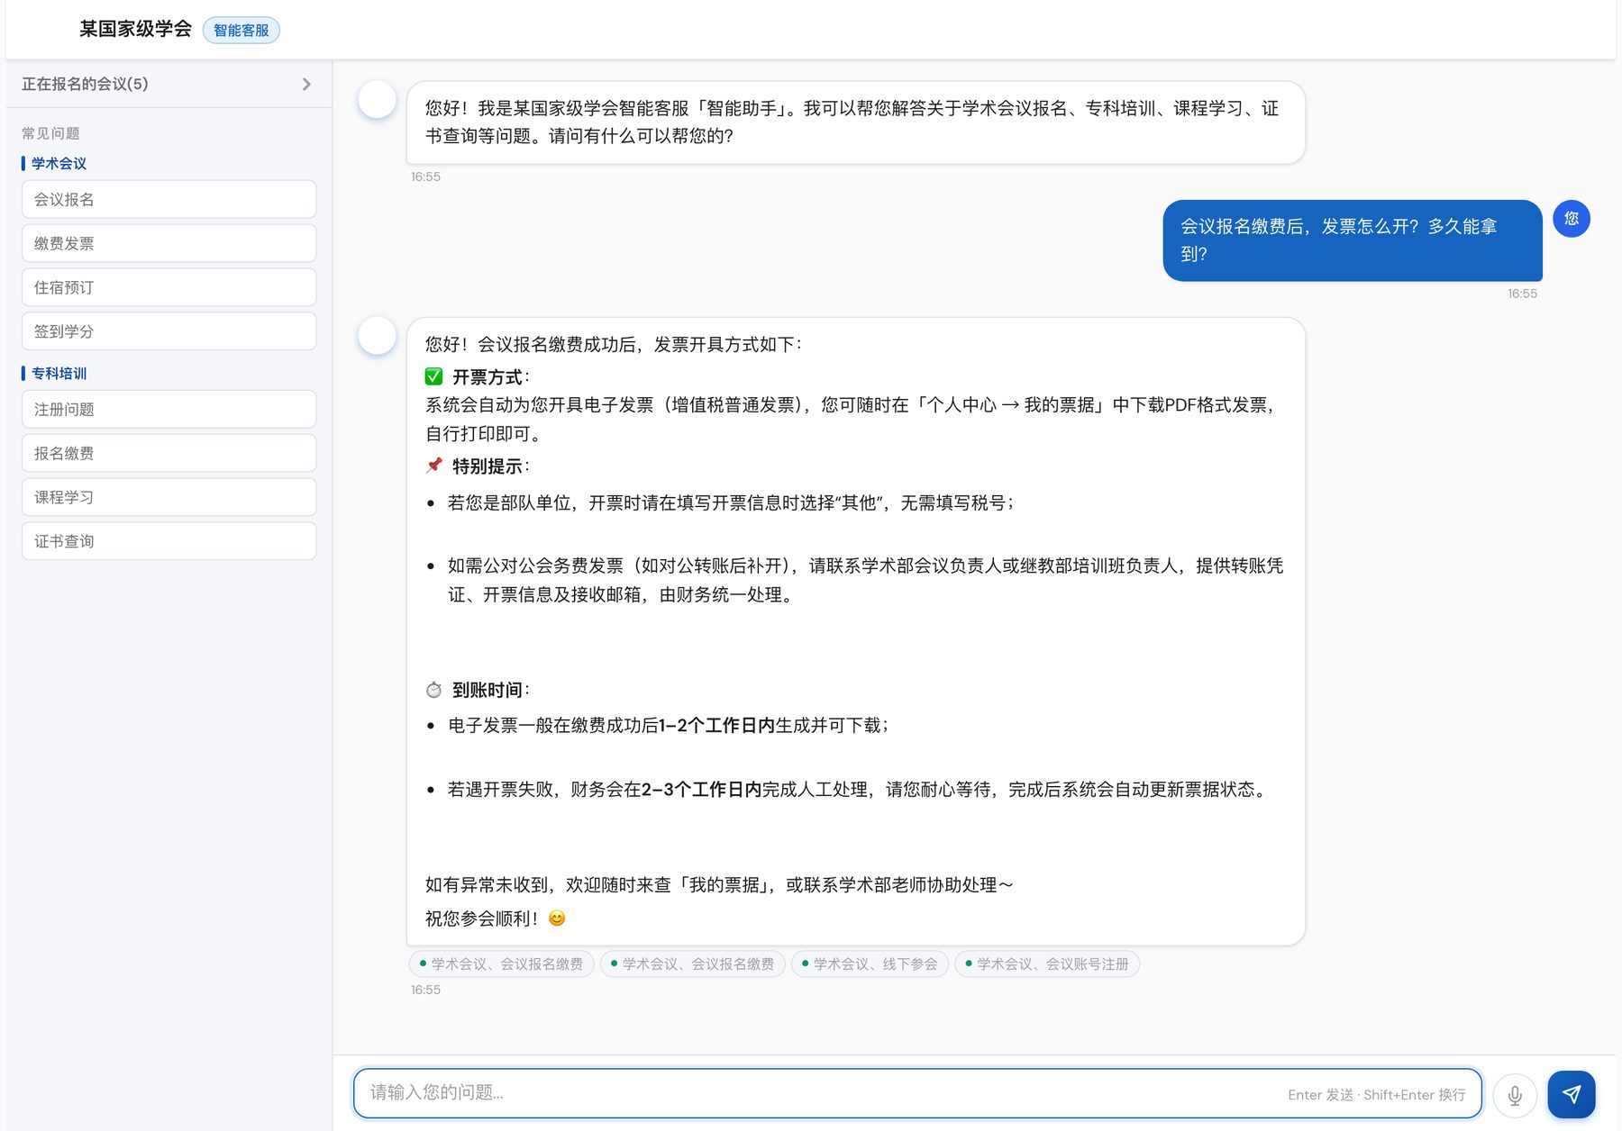Click the 到账时间 heading in the reply
This screenshot has width=1622, height=1131.
(x=488, y=690)
